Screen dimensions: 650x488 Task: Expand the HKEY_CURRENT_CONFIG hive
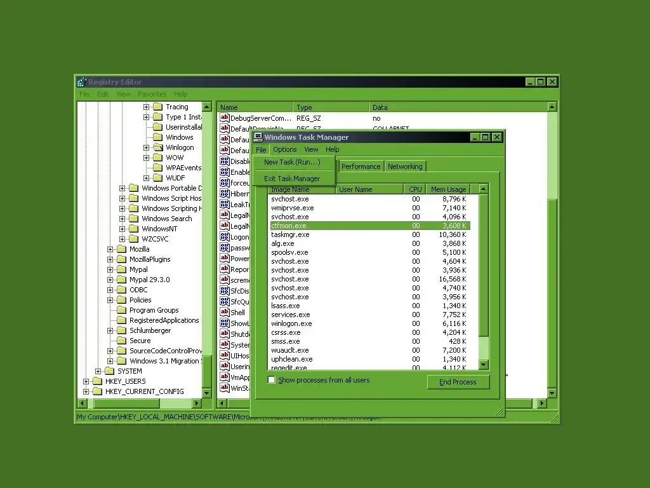pos(86,391)
